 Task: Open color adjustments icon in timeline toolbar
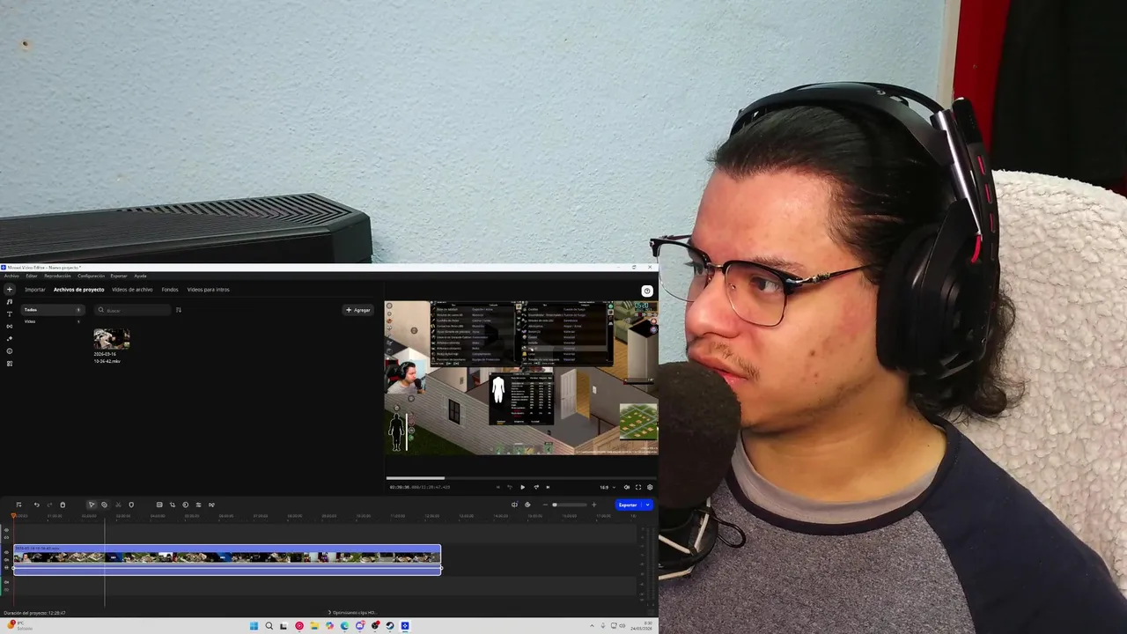[186, 505]
